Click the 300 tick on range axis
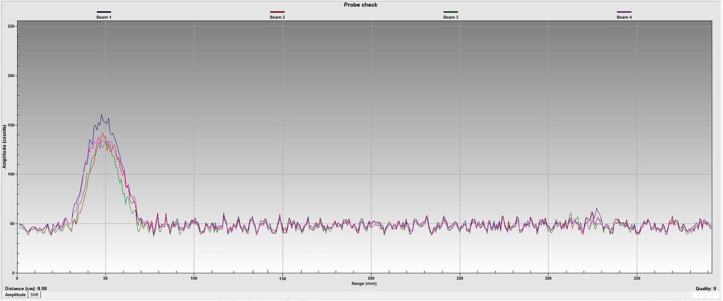 coord(548,278)
